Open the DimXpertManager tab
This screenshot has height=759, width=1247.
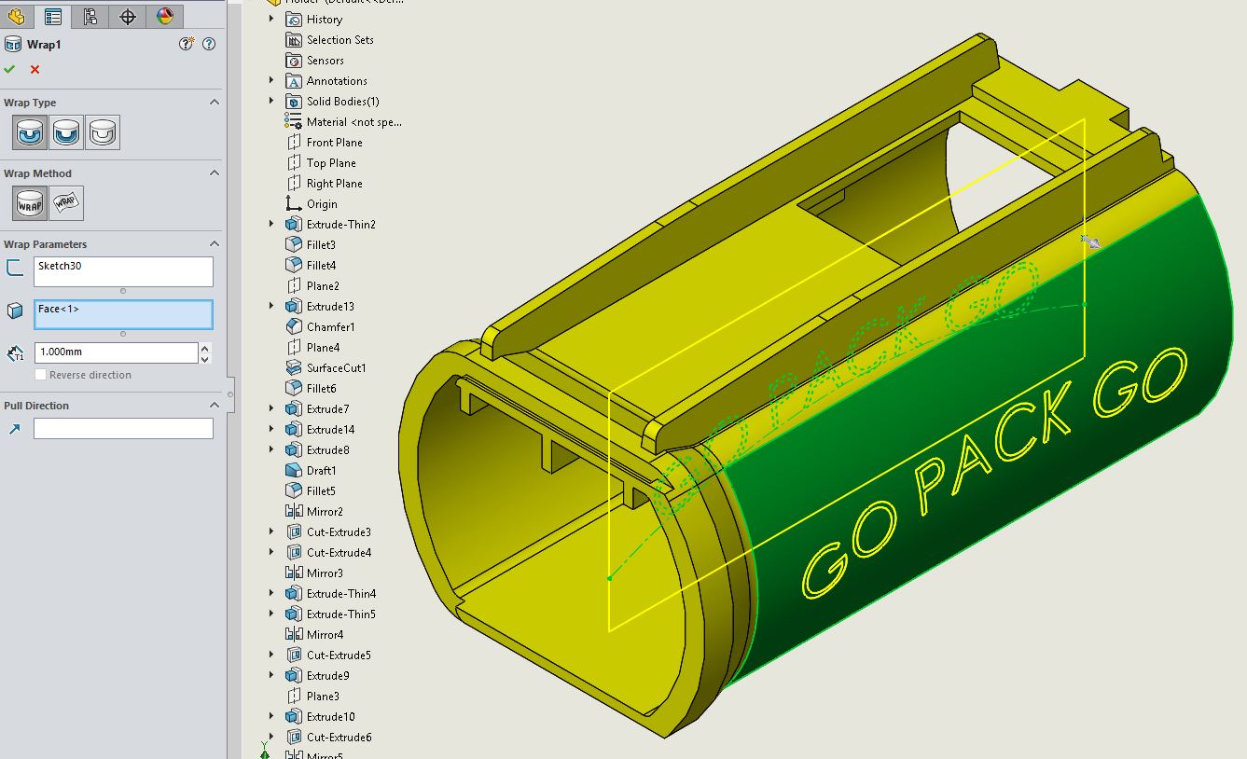[x=128, y=16]
